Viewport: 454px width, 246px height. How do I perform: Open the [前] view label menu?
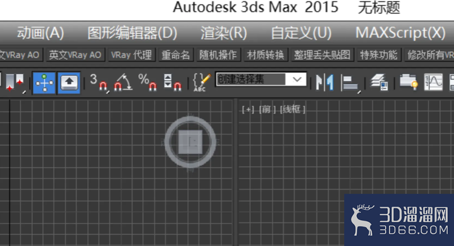(x=267, y=109)
